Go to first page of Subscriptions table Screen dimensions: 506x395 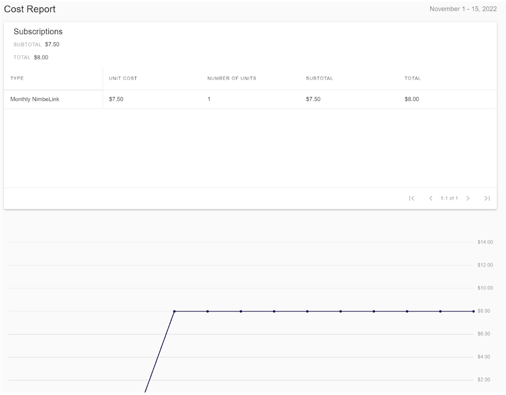[412, 199]
